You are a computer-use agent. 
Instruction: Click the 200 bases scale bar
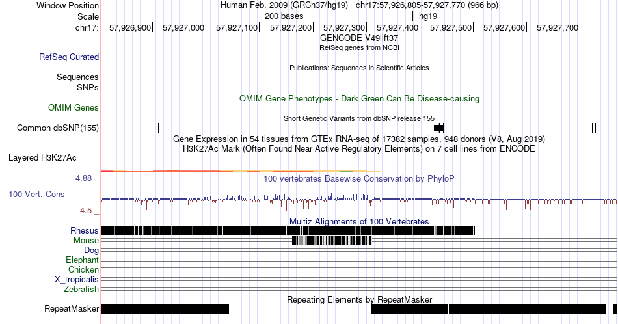360,16
